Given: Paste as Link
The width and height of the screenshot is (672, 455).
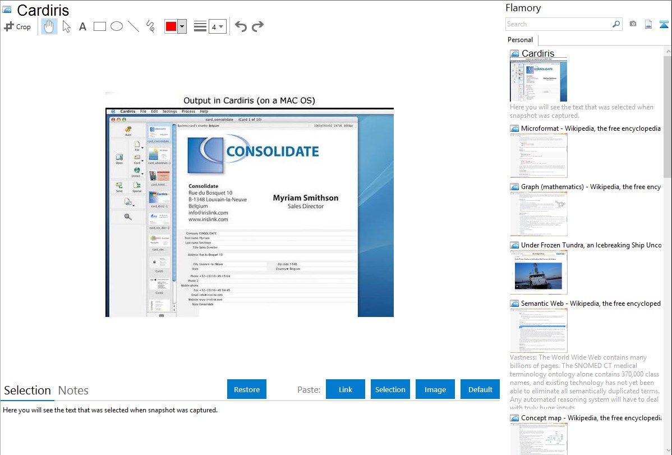Looking at the screenshot, I should coord(346,389).
